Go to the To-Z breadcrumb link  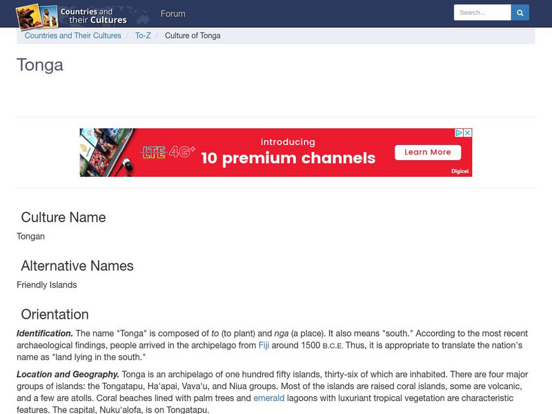click(x=143, y=36)
